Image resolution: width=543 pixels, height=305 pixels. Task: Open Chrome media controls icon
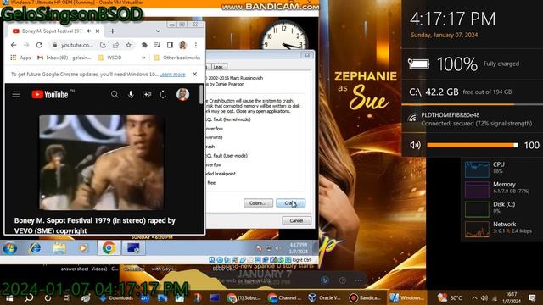pyautogui.click(x=157, y=45)
